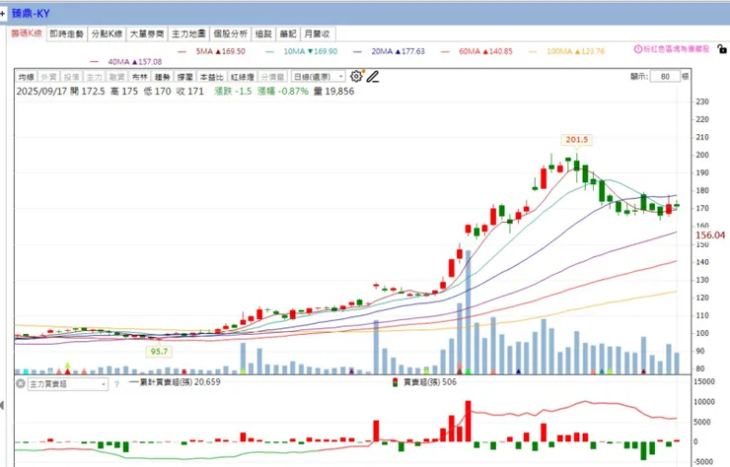Click the 40MA 157.08 legend entry
This screenshot has height=467, width=730.
(x=126, y=61)
